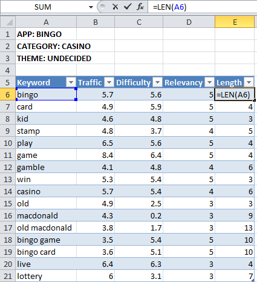The image size is (257, 282).
Task: Select column A header
Action: click(x=46, y=22)
